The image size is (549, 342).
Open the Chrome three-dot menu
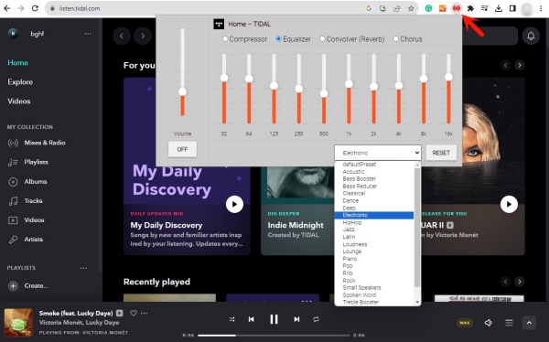tap(541, 8)
